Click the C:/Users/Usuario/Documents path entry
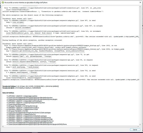Image resolution: width=143 pixels, height=133 pixels. click(x=16, y=104)
